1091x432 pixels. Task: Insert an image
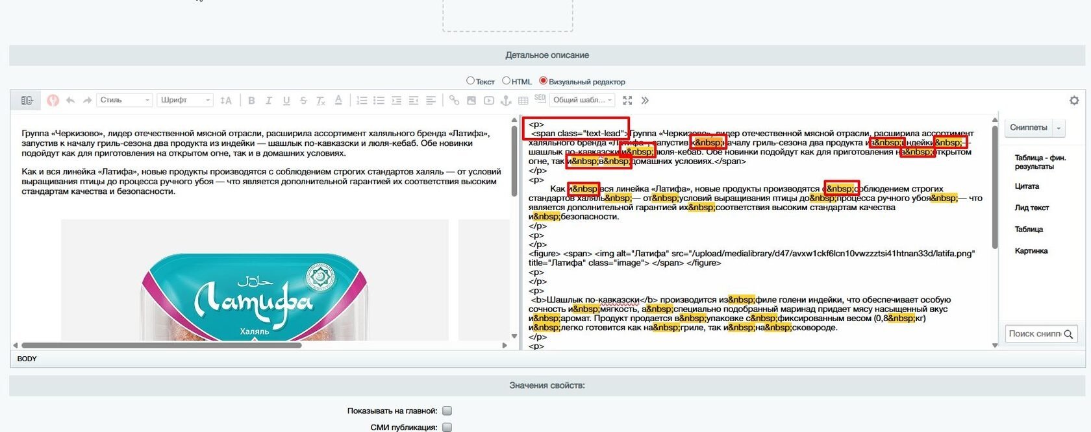(x=471, y=101)
